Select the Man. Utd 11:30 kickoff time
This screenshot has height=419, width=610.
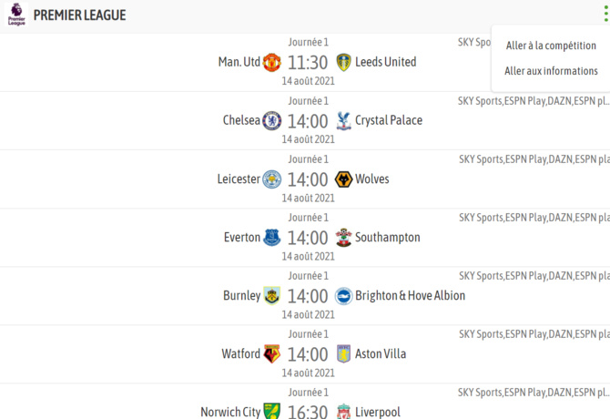point(308,63)
